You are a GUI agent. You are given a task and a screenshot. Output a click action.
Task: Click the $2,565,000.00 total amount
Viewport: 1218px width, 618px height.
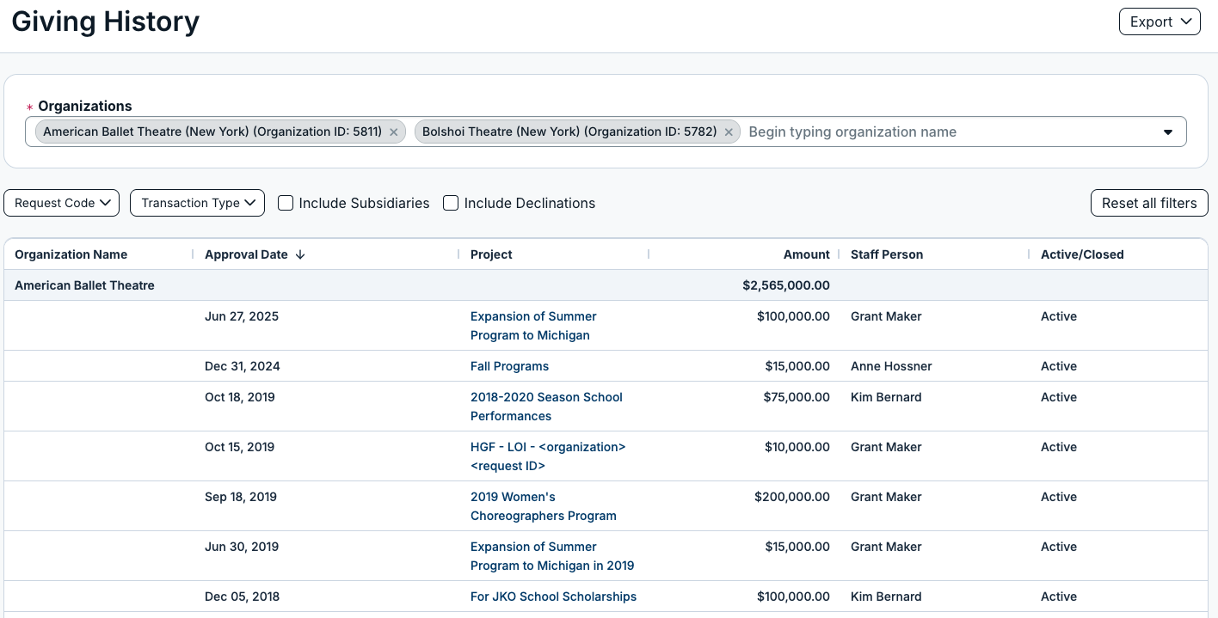tap(786, 285)
